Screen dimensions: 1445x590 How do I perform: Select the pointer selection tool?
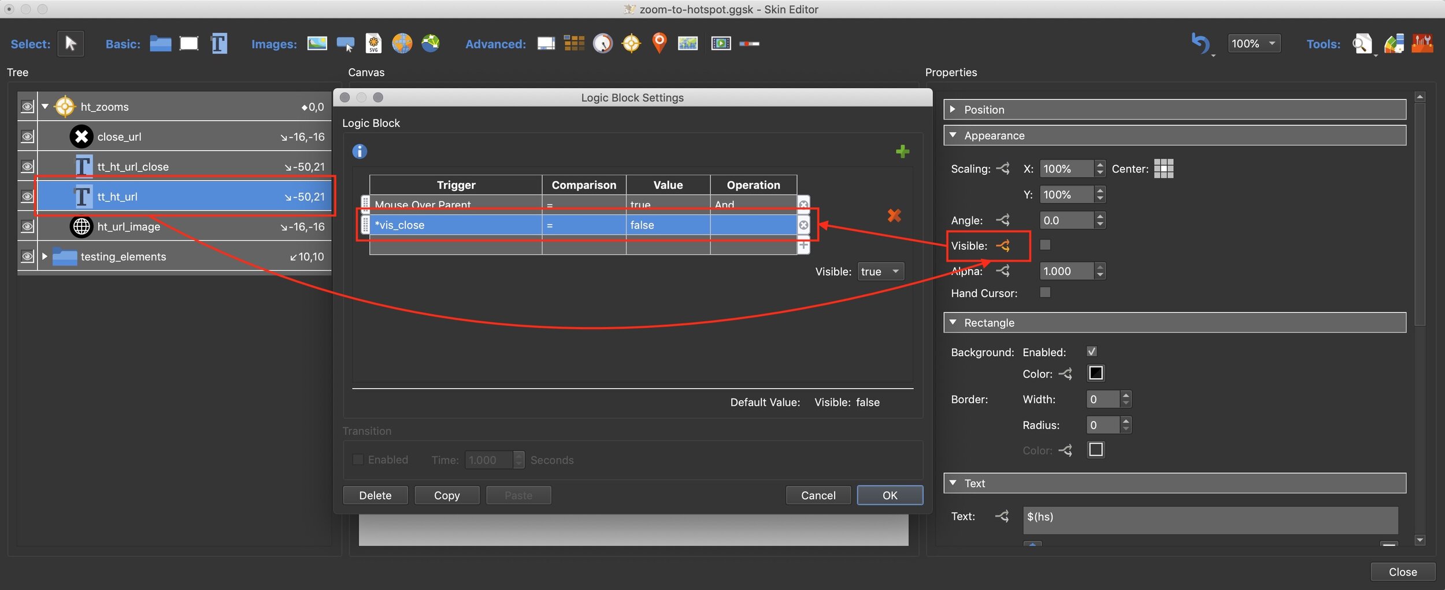tap(71, 44)
